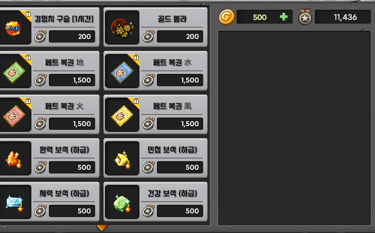Click the empty item detail panel
Viewport: 375px width, 233px height.
point(294,128)
